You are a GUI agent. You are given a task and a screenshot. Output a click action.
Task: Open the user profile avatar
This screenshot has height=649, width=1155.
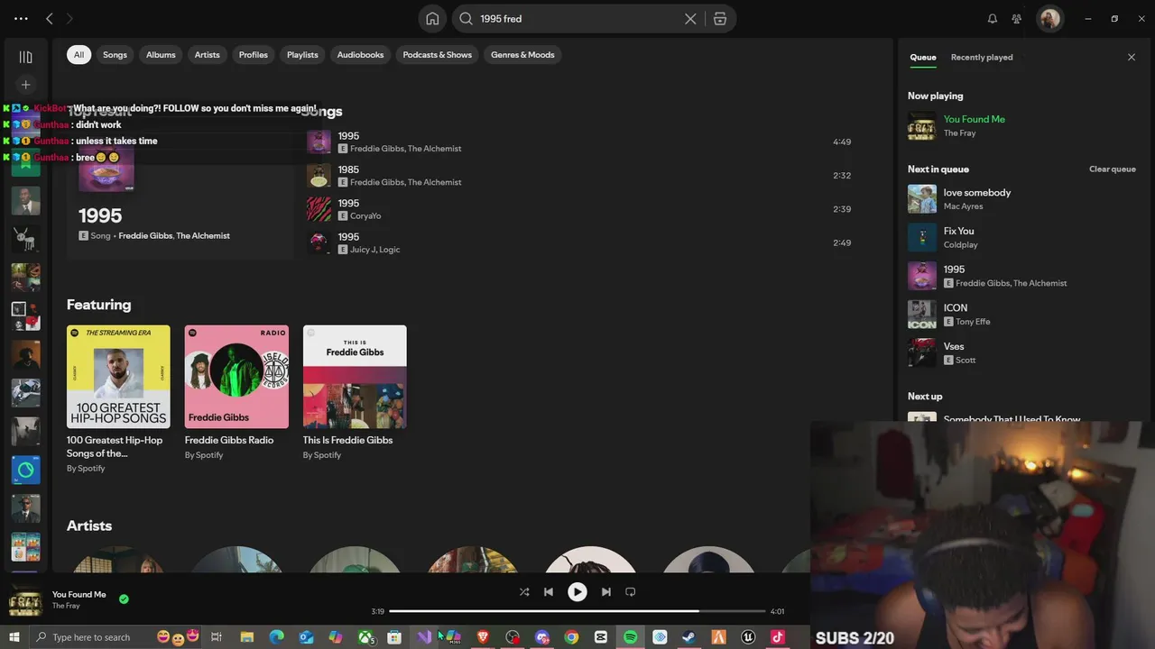click(x=1049, y=19)
